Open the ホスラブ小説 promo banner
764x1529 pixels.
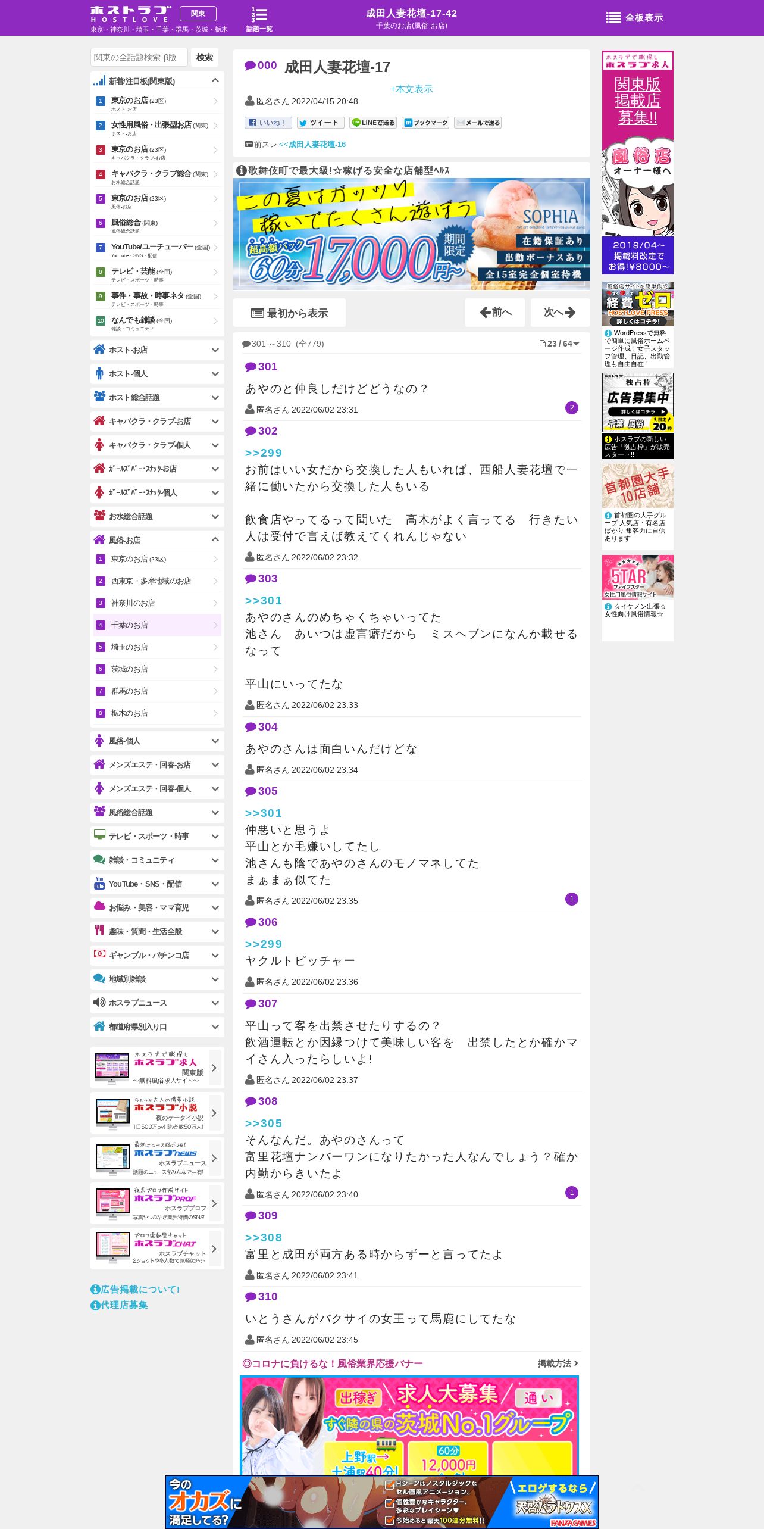click(x=157, y=1113)
